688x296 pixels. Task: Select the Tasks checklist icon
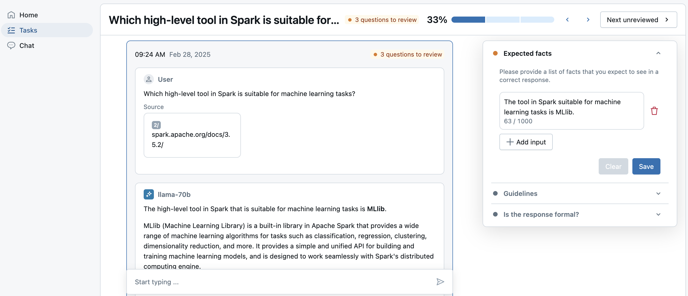point(11,30)
